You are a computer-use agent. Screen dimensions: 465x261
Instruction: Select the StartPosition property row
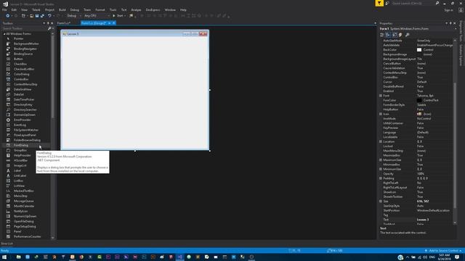click(416, 210)
